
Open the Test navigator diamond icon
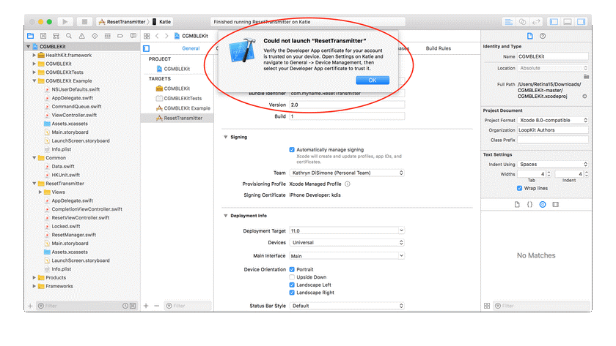[x=95, y=36]
